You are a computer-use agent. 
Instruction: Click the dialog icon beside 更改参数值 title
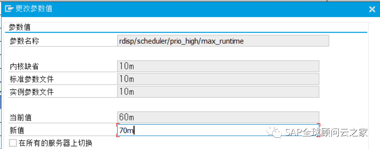9,9
